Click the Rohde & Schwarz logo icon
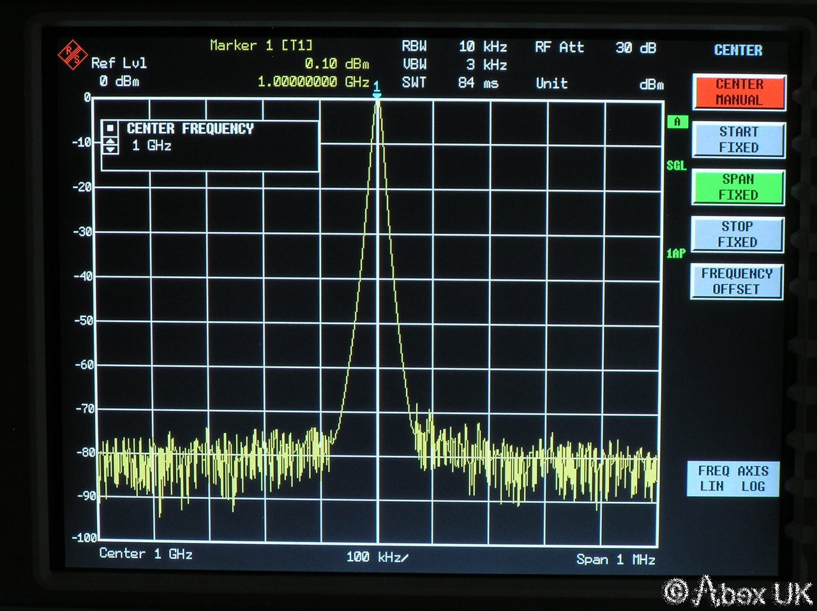The width and height of the screenshot is (817, 611). [x=72, y=55]
